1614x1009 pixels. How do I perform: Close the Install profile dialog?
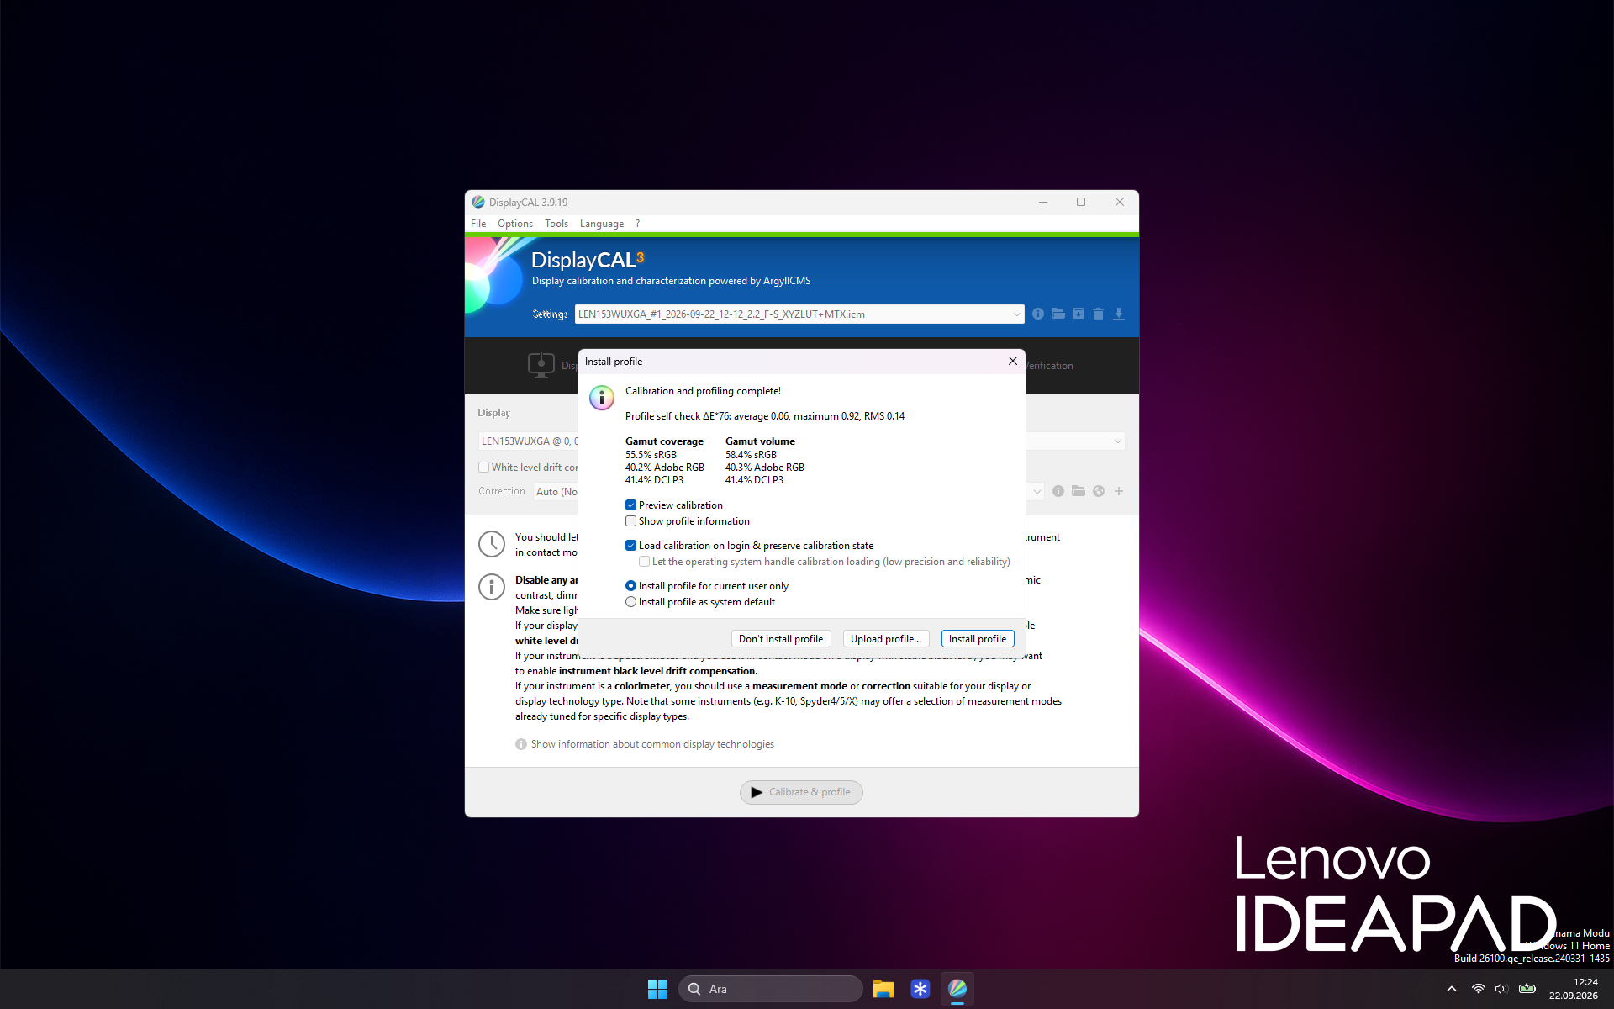click(x=1013, y=361)
